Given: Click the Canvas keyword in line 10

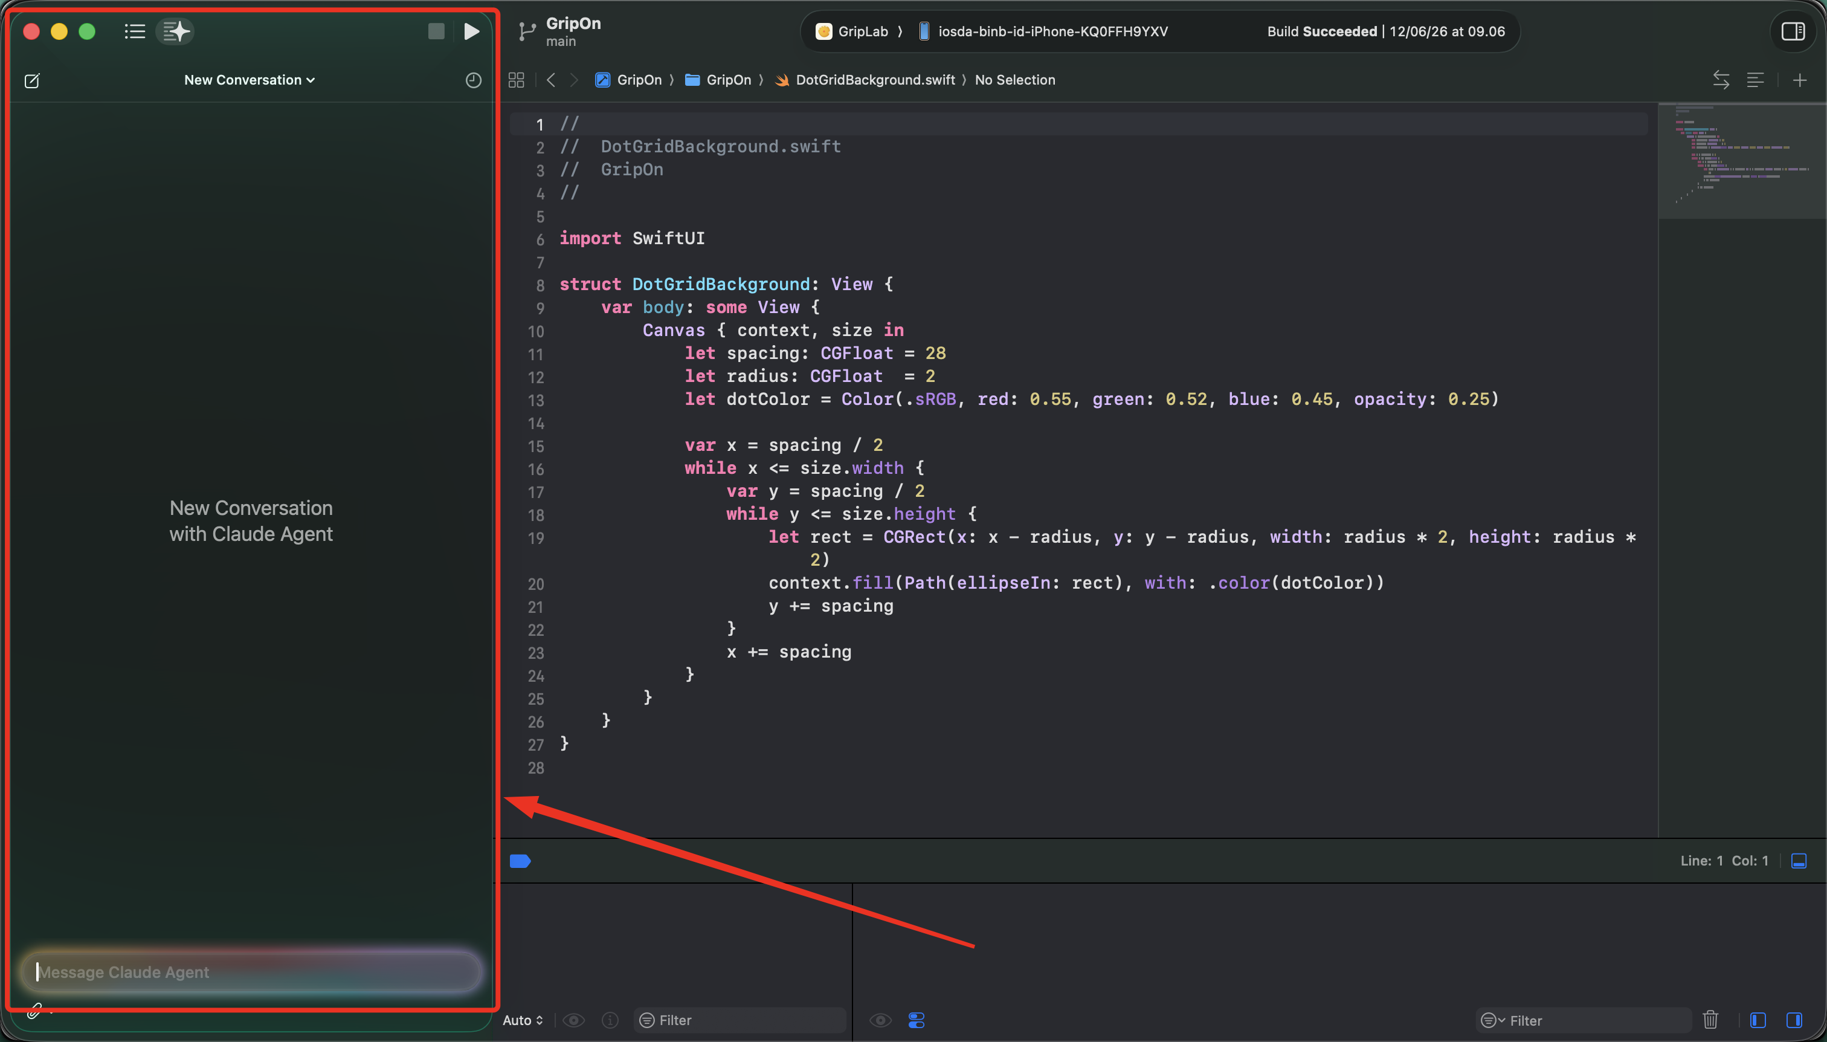Looking at the screenshot, I should coord(673,330).
